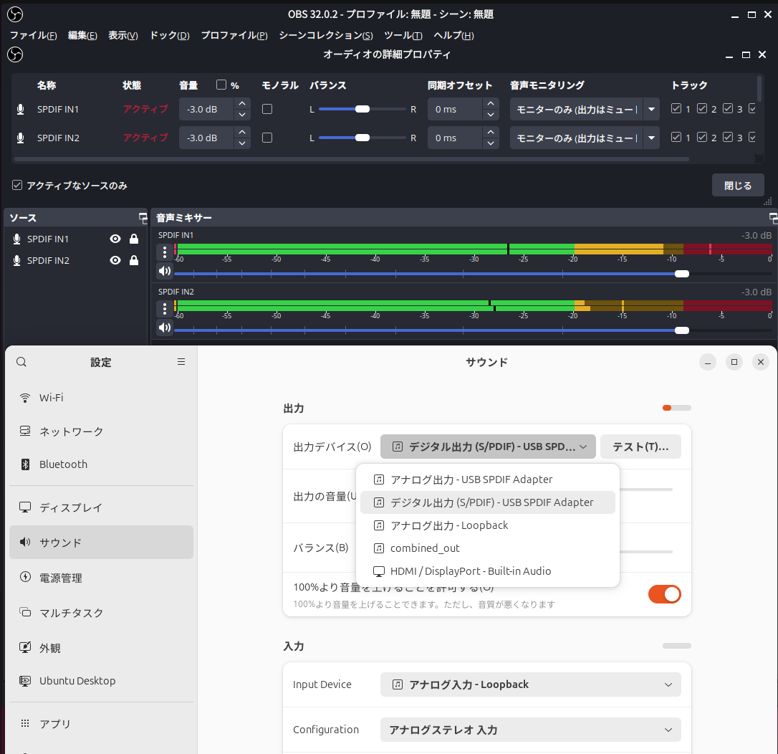Open Ubuntu Desktop settings in the sidebar
778x754 pixels.
click(x=101, y=681)
